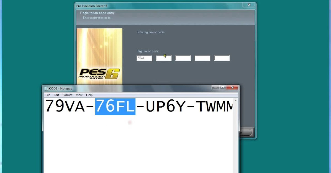Click the fourth registration code field
The image size is (331, 173).
tap(202, 58)
